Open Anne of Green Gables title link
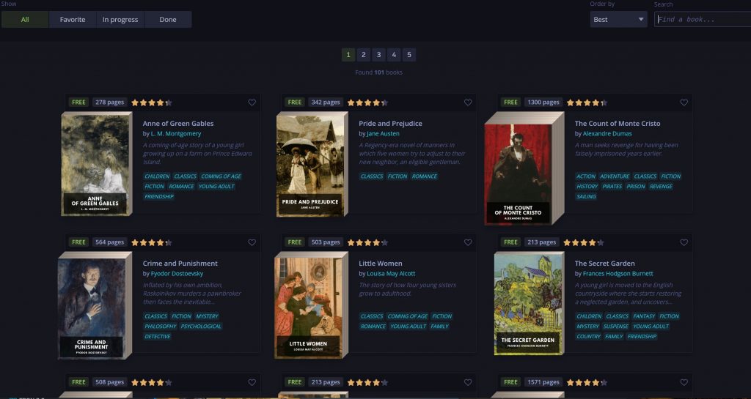The image size is (751, 399). point(178,123)
